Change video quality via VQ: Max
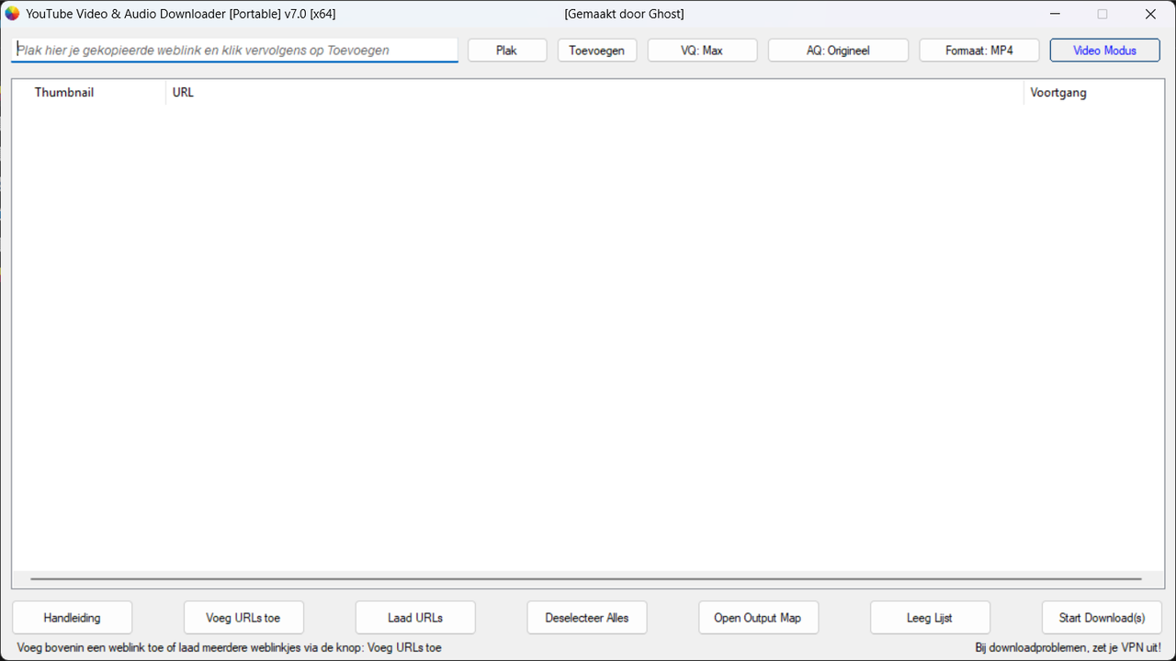Image resolution: width=1176 pixels, height=661 pixels. (x=702, y=51)
